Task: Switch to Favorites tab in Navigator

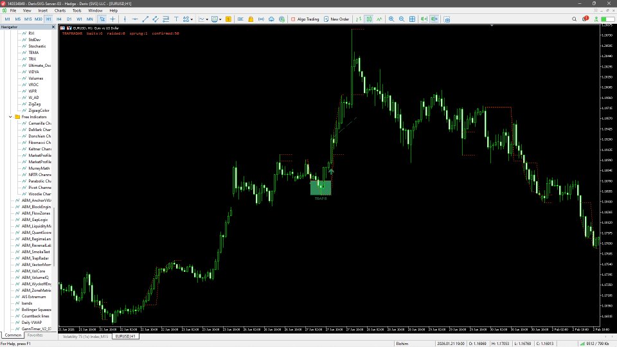Action: pyautogui.click(x=35, y=335)
